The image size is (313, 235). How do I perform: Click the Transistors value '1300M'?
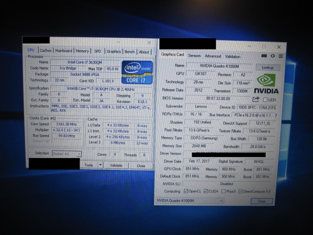242,91
